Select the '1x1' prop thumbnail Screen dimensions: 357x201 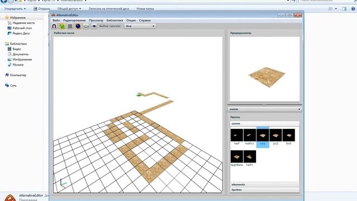coord(263,135)
